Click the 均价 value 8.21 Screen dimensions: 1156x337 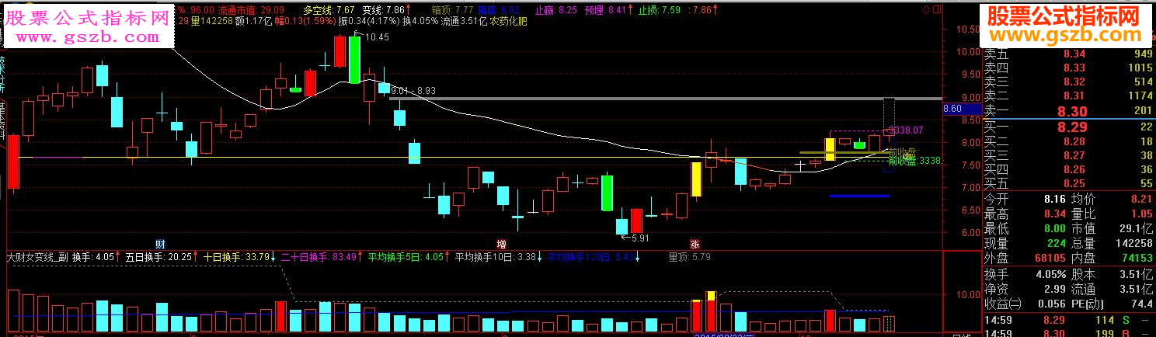click(1142, 199)
